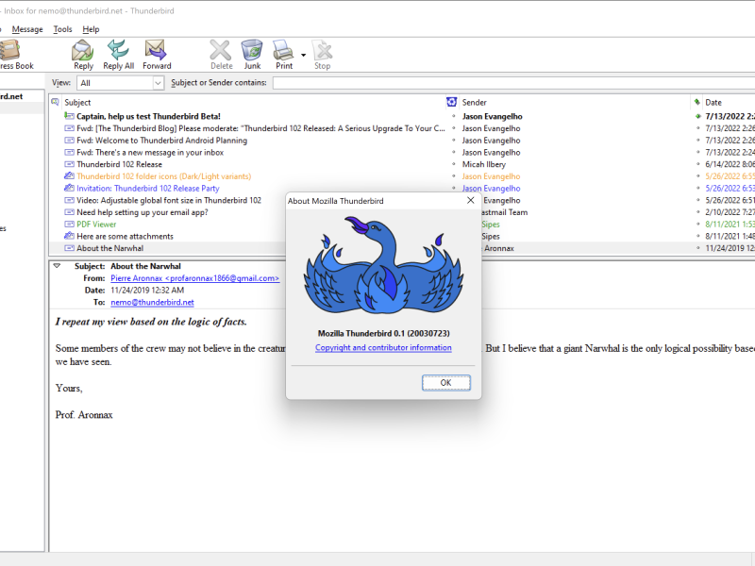Image resolution: width=755 pixels, height=566 pixels.
Task: Select 'Video: Adjustable global font size' message
Action: pyautogui.click(x=169, y=200)
